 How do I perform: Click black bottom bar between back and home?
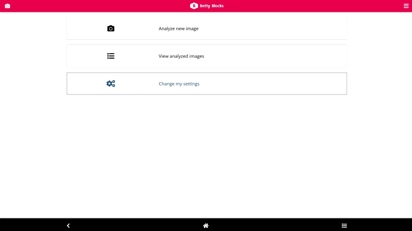(x=137, y=226)
